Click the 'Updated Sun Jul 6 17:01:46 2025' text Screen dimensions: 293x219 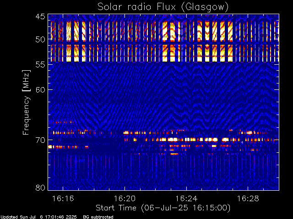[x=38, y=217]
